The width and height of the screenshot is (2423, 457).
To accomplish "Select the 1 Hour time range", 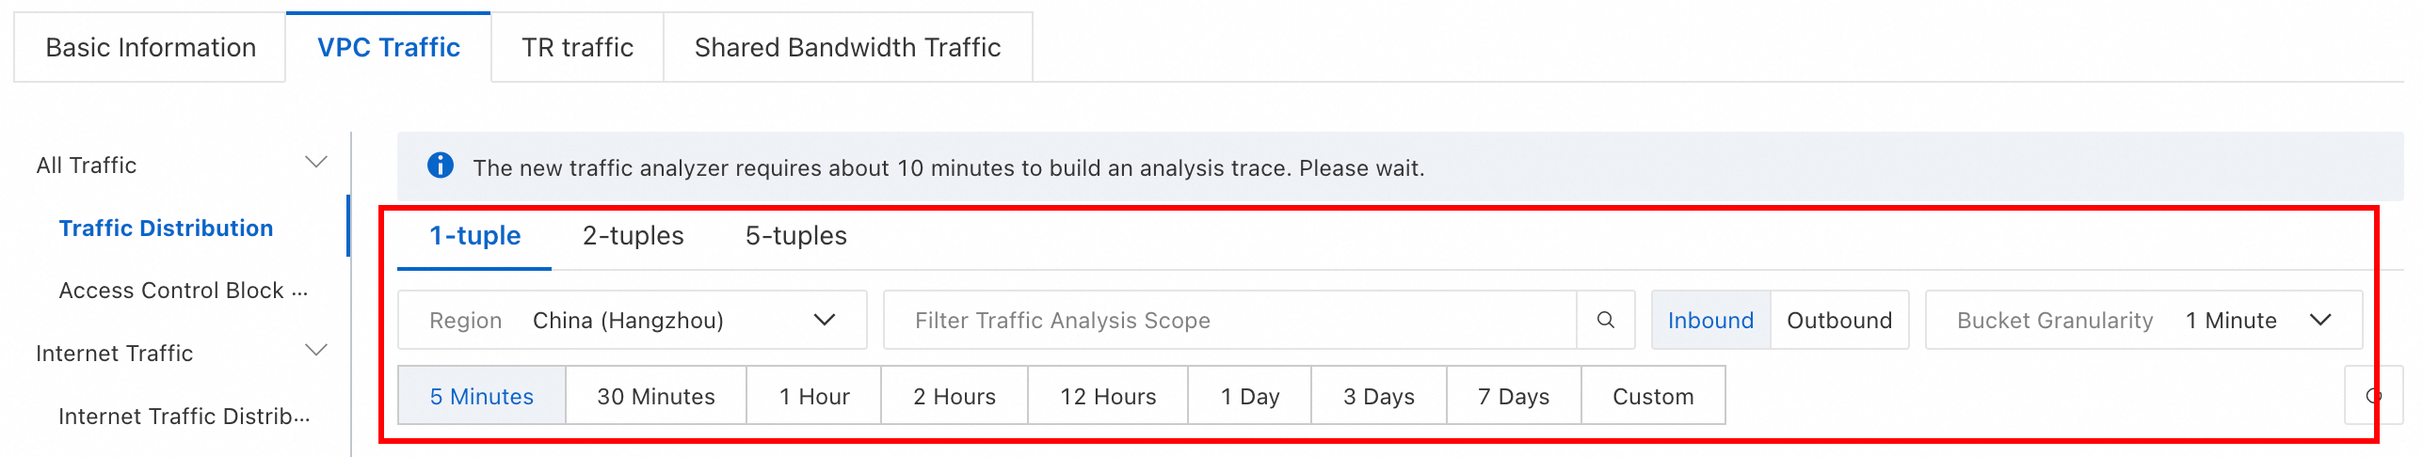I will (x=813, y=396).
